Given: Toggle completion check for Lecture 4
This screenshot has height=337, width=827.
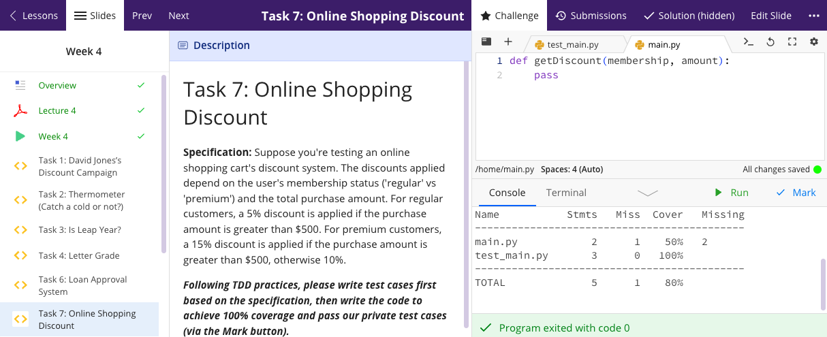Looking at the screenshot, I should [141, 110].
